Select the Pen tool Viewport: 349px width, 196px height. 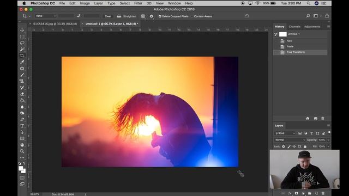pyautogui.click(x=22, y=120)
